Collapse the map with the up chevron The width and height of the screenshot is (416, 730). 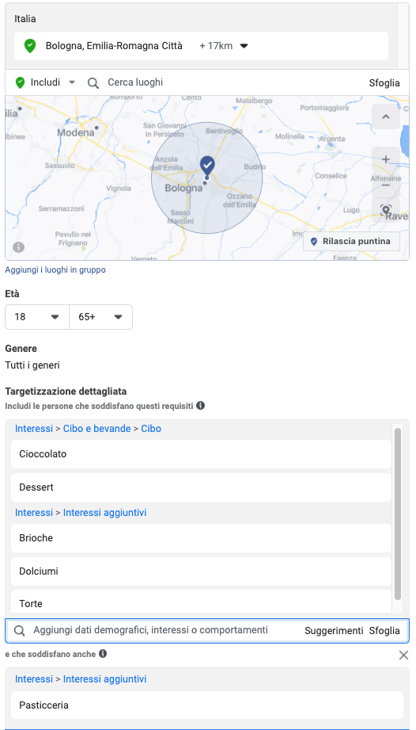click(385, 117)
